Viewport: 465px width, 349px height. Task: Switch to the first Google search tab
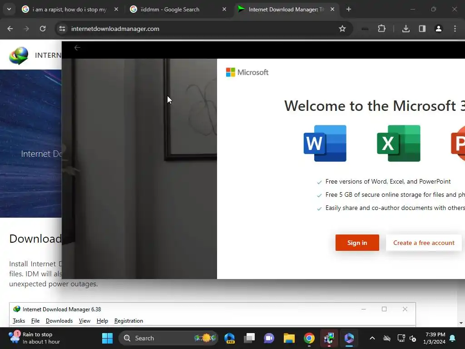(69, 10)
